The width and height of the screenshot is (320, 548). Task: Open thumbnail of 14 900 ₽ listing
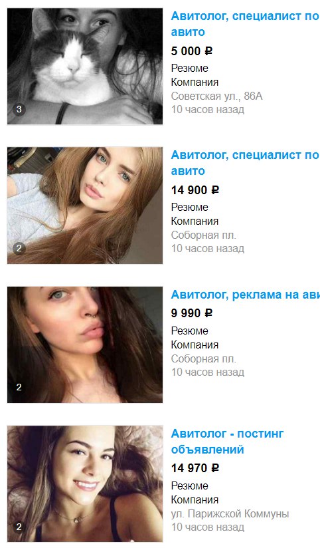tap(85, 205)
